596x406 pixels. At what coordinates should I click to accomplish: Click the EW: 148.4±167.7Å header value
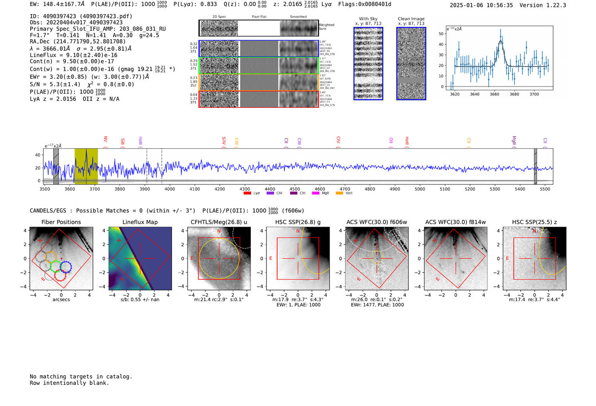point(57,4)
